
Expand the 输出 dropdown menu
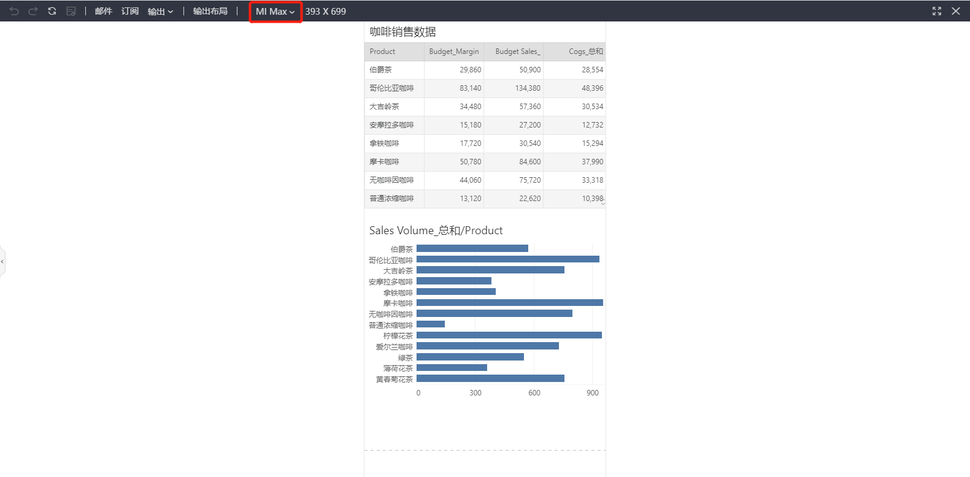click(160, 11)
